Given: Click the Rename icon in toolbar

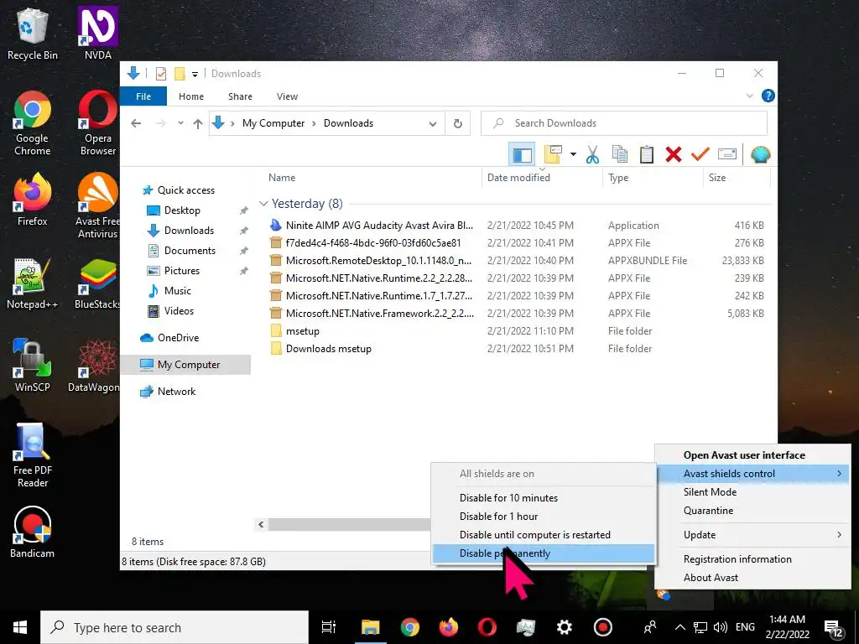Looking at the screenshot, I should [x=727, y=154].
